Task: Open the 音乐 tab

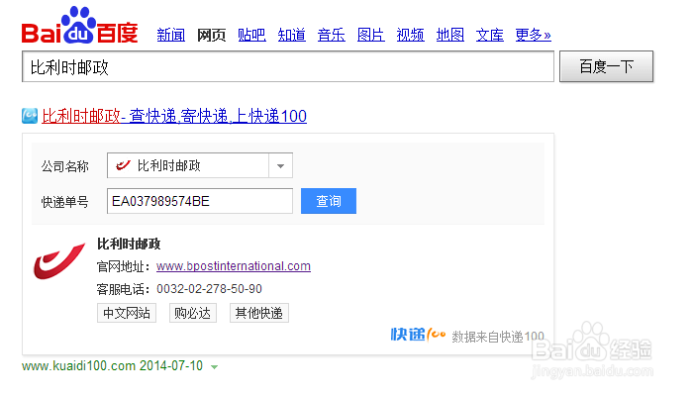Action: pyautogui.click(x=331, y=35)
